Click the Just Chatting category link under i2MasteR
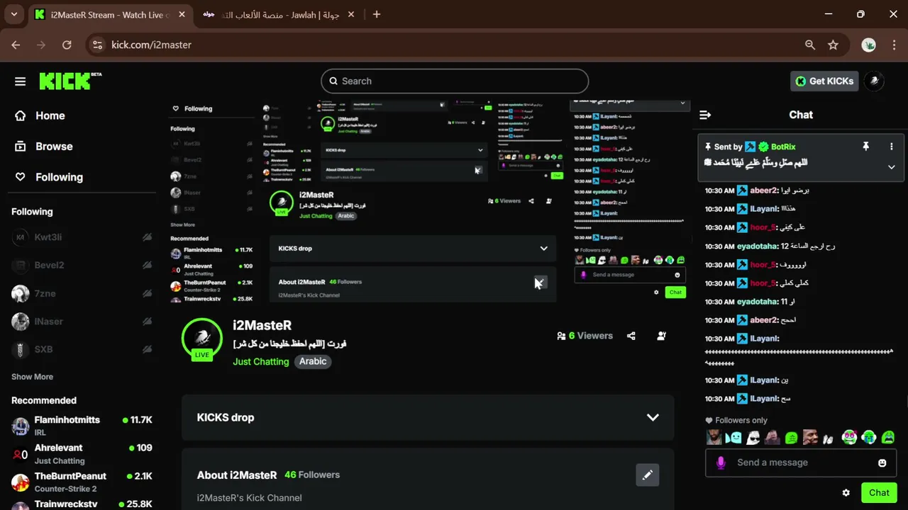This screenshot has width=908, height=510. (260, 361)
